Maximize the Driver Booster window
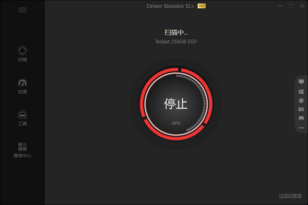 [x=291, y=6]
